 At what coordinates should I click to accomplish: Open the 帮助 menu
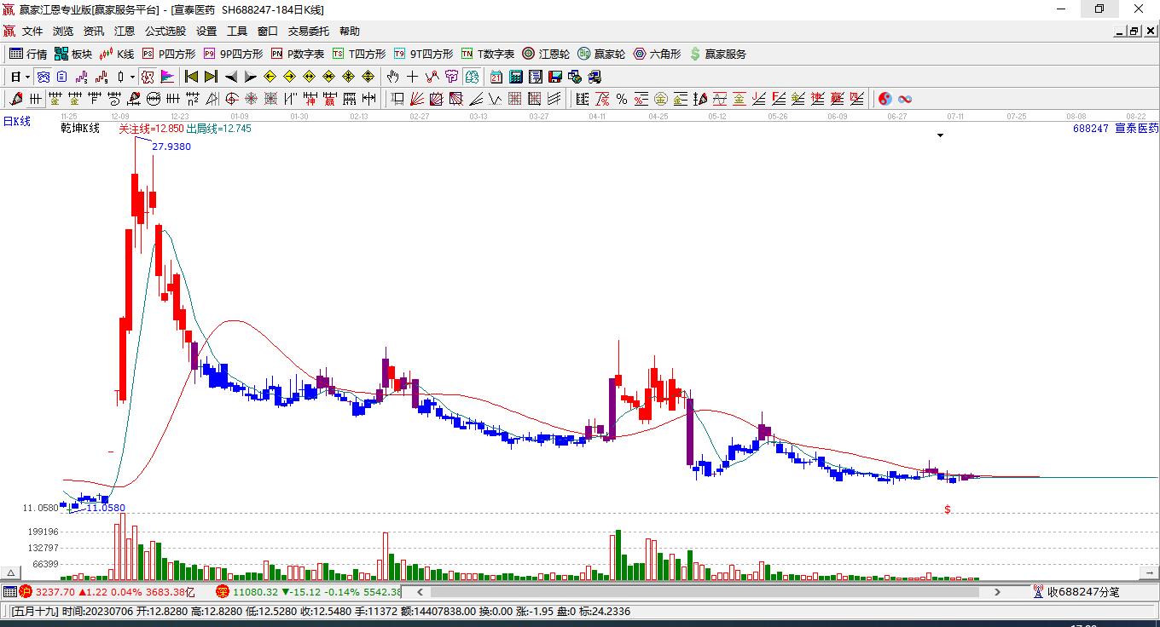click(x=350, y=32)
